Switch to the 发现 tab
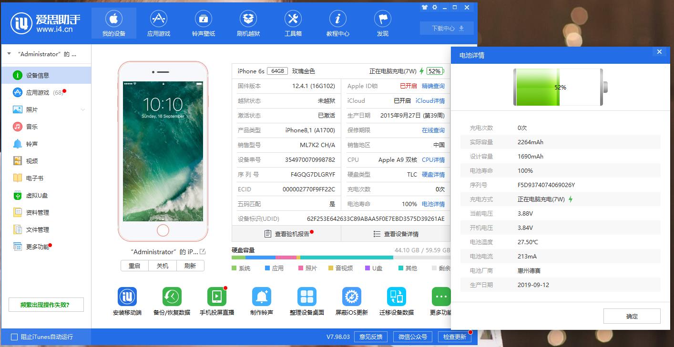Viewport: 674px width, 347px height. tap(382, 23)
